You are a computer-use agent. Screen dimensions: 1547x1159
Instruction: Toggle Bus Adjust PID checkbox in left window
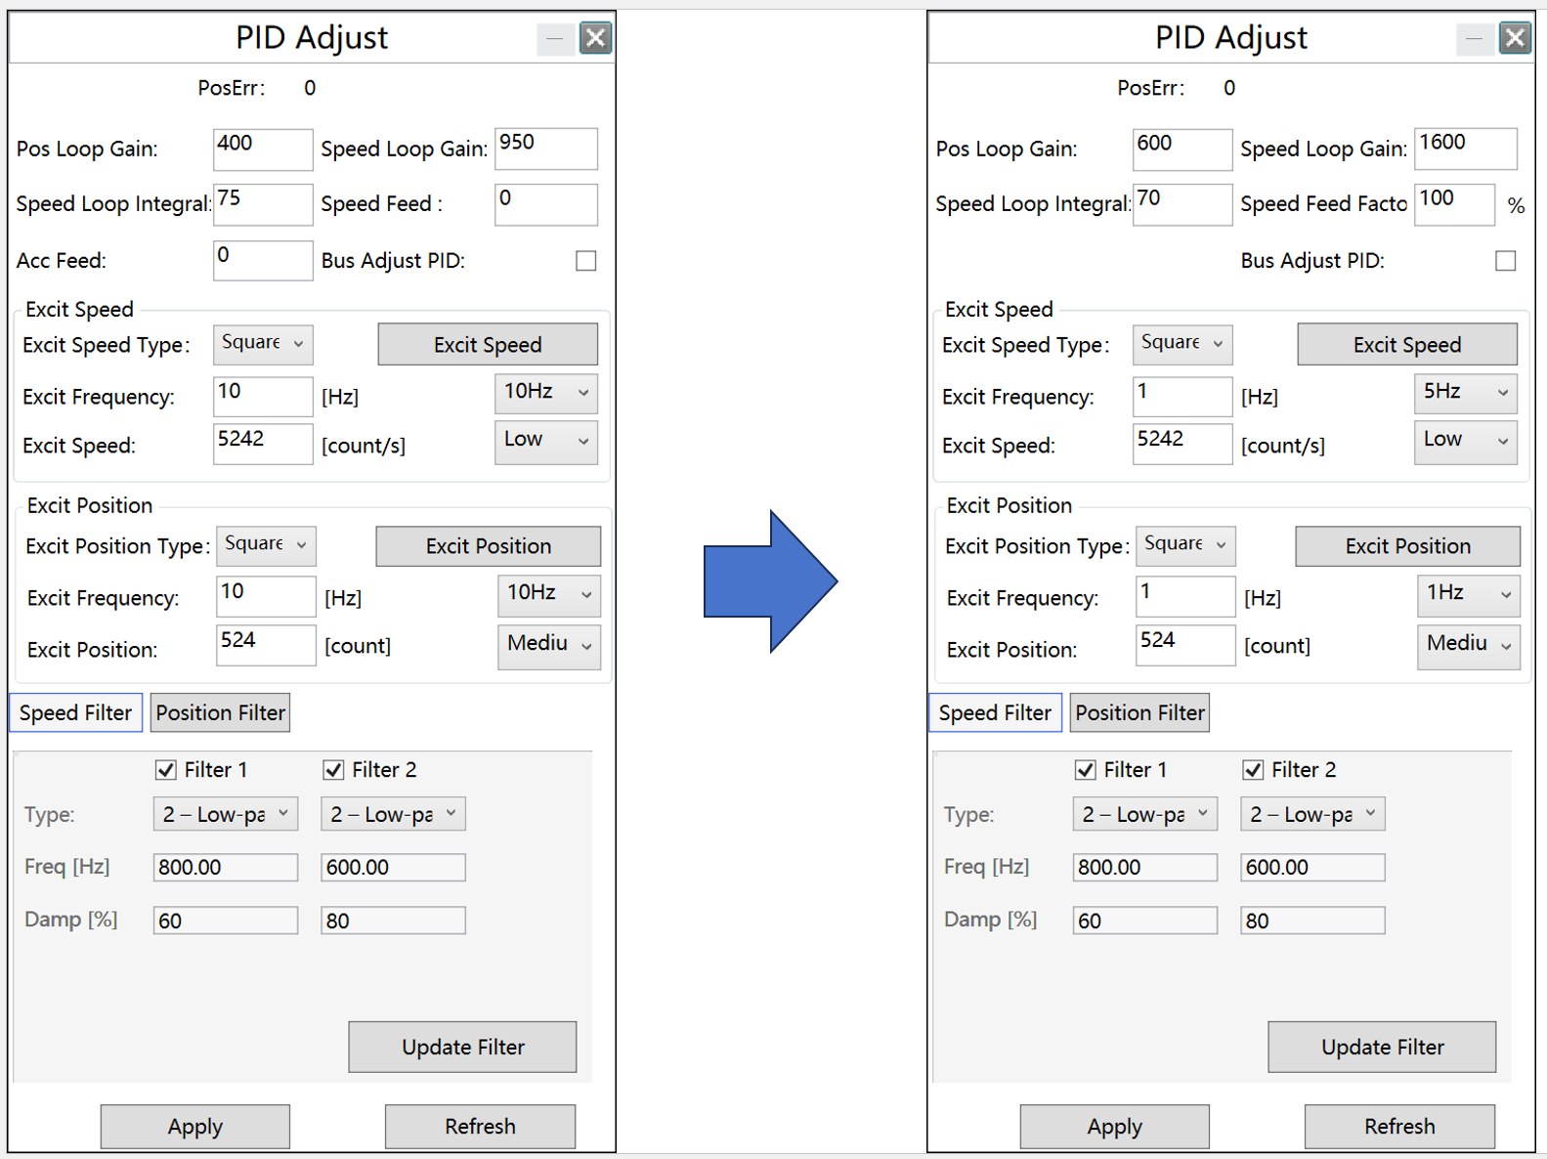(x=585, y=261)
